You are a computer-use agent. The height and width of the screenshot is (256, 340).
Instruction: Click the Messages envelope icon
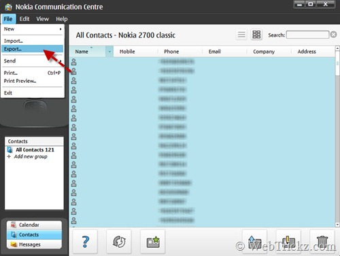pos(14,244)
